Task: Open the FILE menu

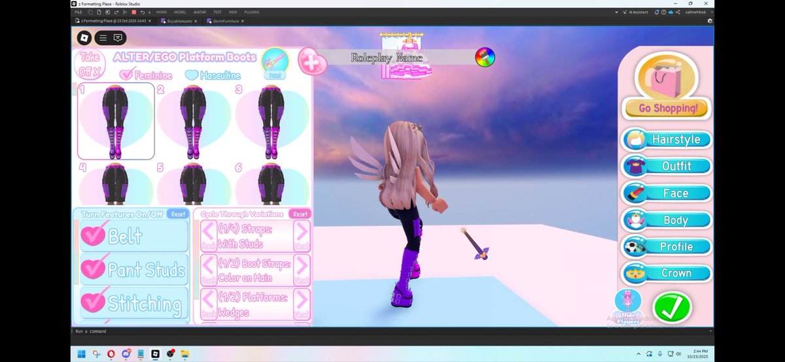Action: (78, 12)
